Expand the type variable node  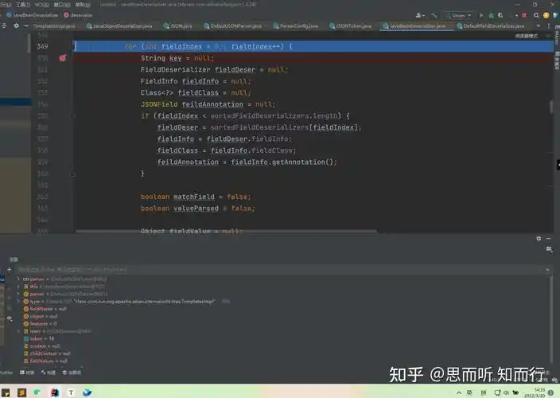pos(18,301)
